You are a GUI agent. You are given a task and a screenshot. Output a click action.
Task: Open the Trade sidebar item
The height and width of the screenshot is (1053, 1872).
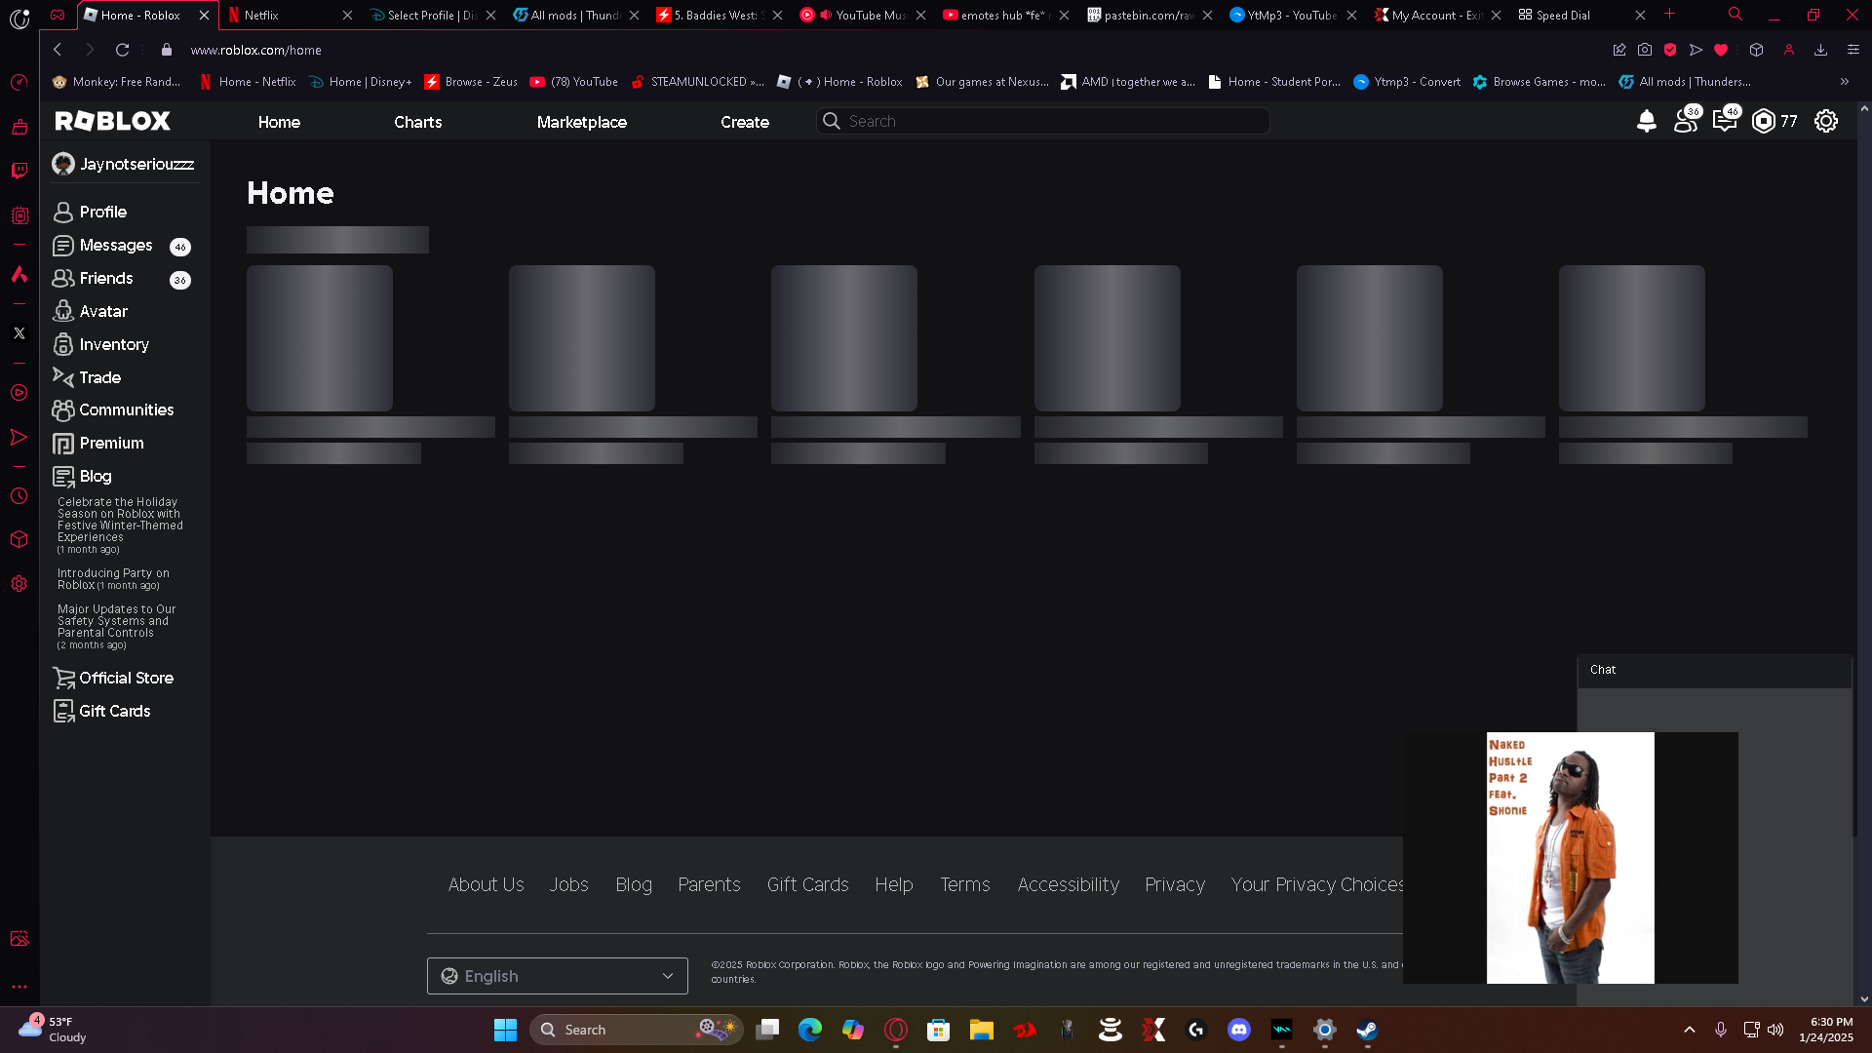(x=99, y=377)
